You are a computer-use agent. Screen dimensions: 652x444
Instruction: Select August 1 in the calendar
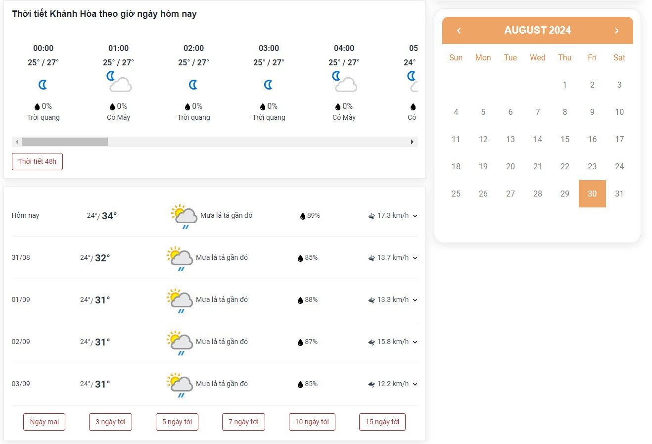click(565, 85)
